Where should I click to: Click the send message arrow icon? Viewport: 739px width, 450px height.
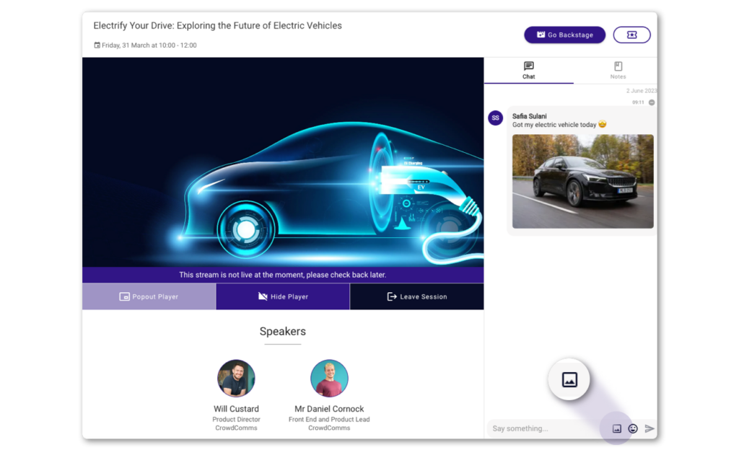[x=650, y=428]
